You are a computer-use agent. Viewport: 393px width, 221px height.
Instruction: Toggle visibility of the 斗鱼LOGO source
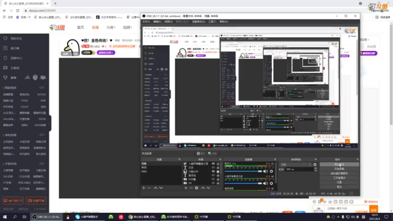point(213,171)
